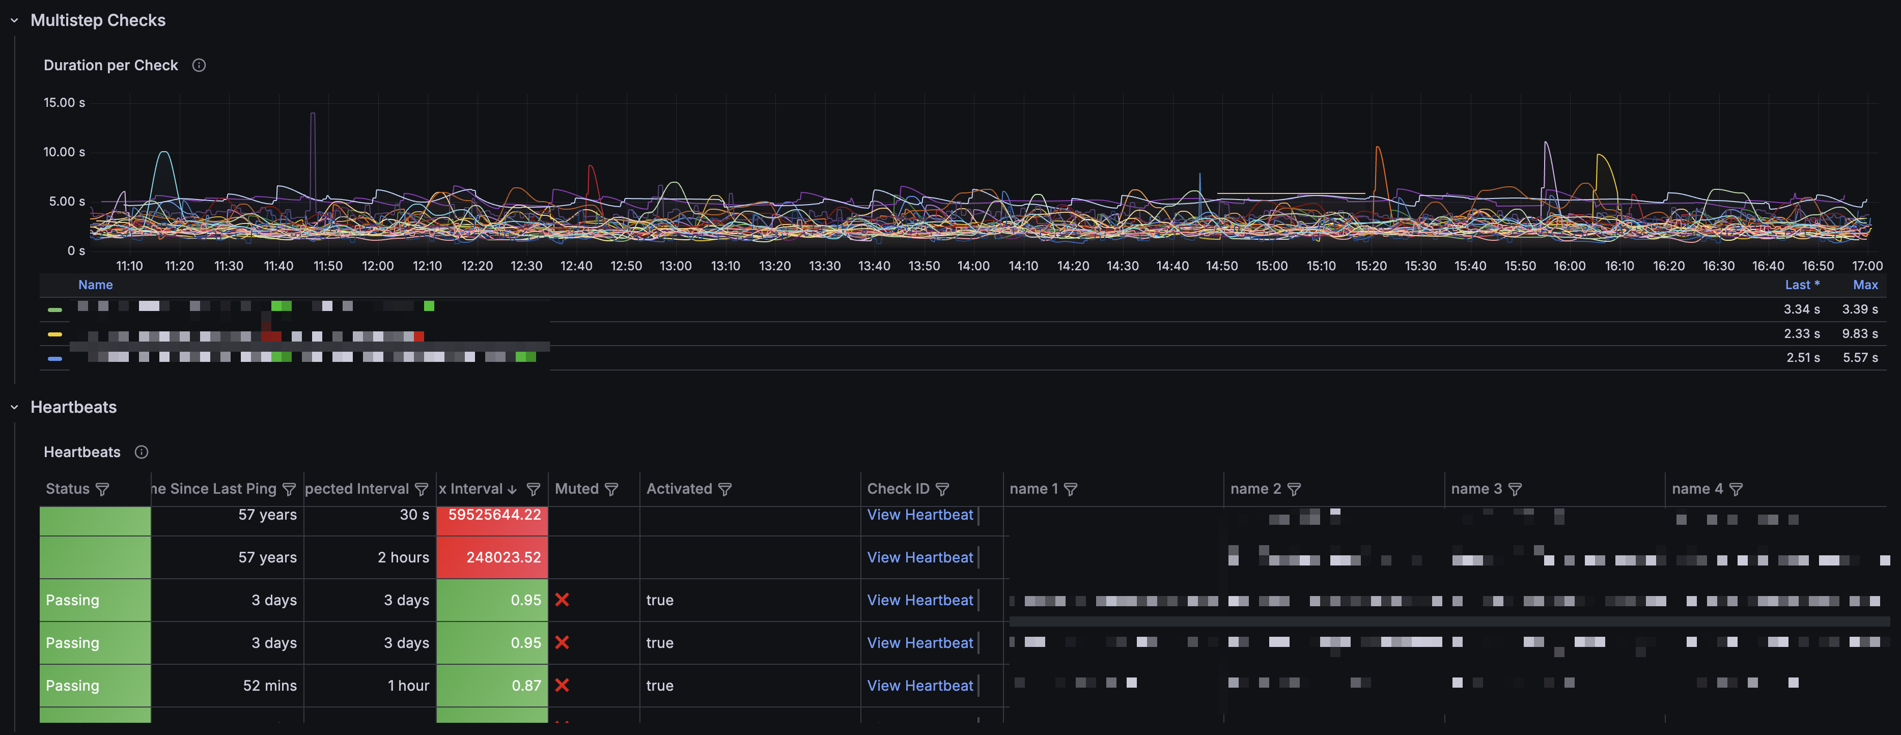Open the Status column filter icon
Viewport: 1901px width, 735px height.
pos(102,489)
